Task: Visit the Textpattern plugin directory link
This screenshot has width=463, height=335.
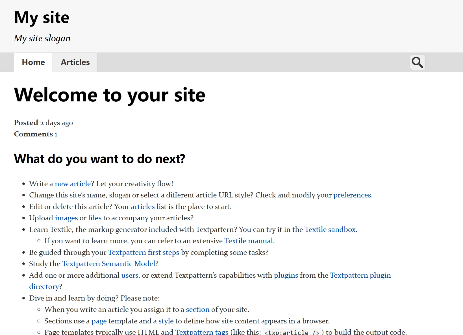Action: [360, 275]
